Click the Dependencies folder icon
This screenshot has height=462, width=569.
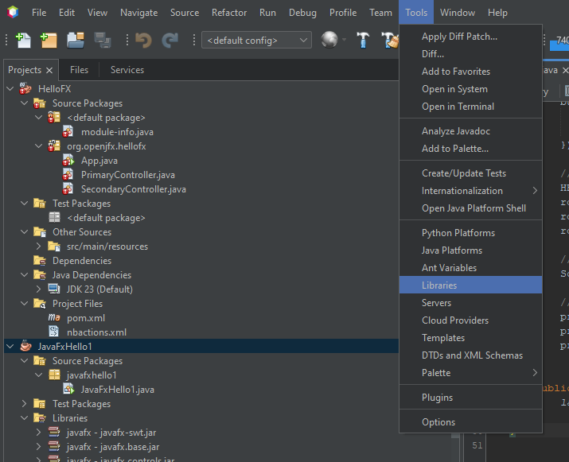(x=40, y=260)
